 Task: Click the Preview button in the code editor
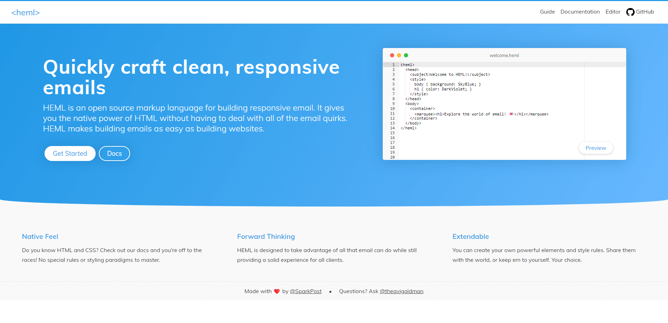pyautogui.click(x=595, y=148)
